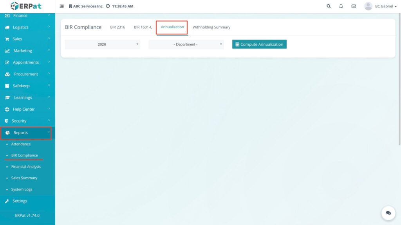This screenshot has width=401, height=225.
Task: Click the Help Center lifebuoy icon
Action: tap(7, 109)
